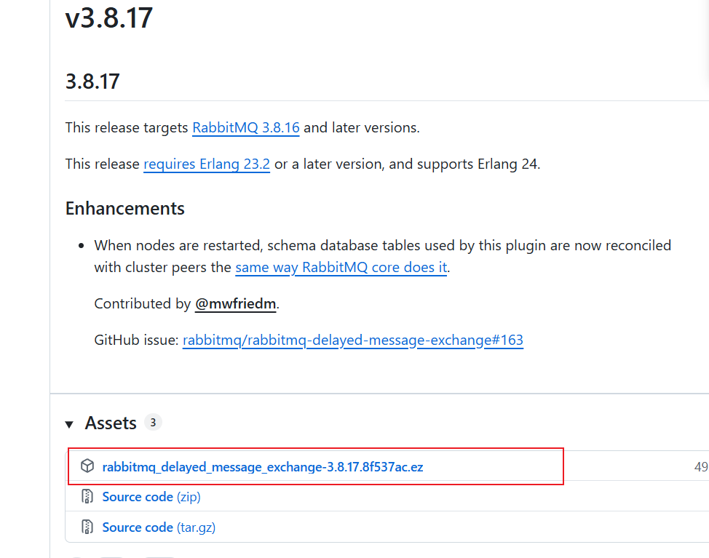Viewport: 709px width, 558px height.
Task: Click the archive icon for Source code (tar.gz)
Action: tap(87, 527)
